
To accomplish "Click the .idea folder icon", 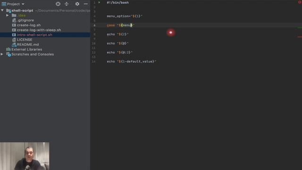I will 14,15.
